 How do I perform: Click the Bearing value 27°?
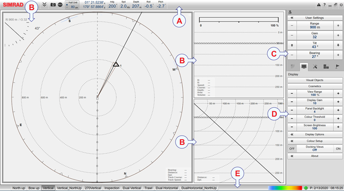pos(315,57)
